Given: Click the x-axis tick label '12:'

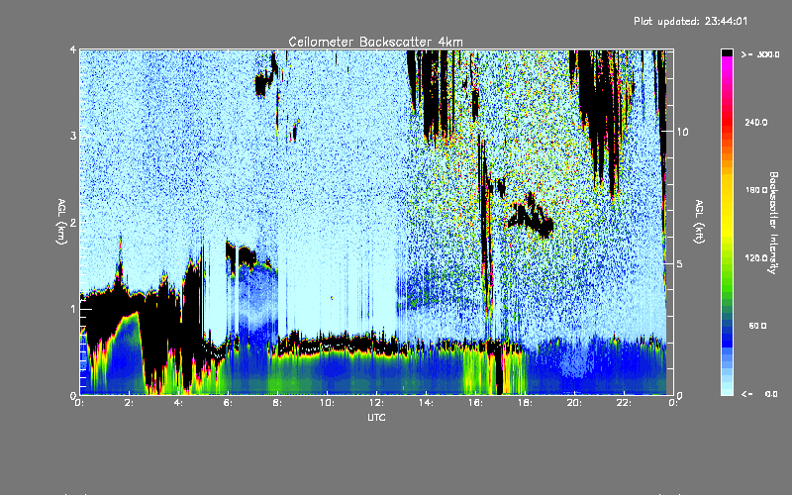Looking at the screenshot, I should pos(376,403).
